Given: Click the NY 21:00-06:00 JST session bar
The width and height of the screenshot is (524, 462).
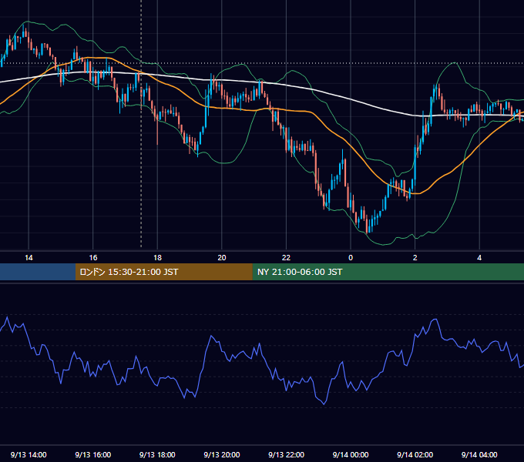Looking at the screenshot, I should [388, 272].
